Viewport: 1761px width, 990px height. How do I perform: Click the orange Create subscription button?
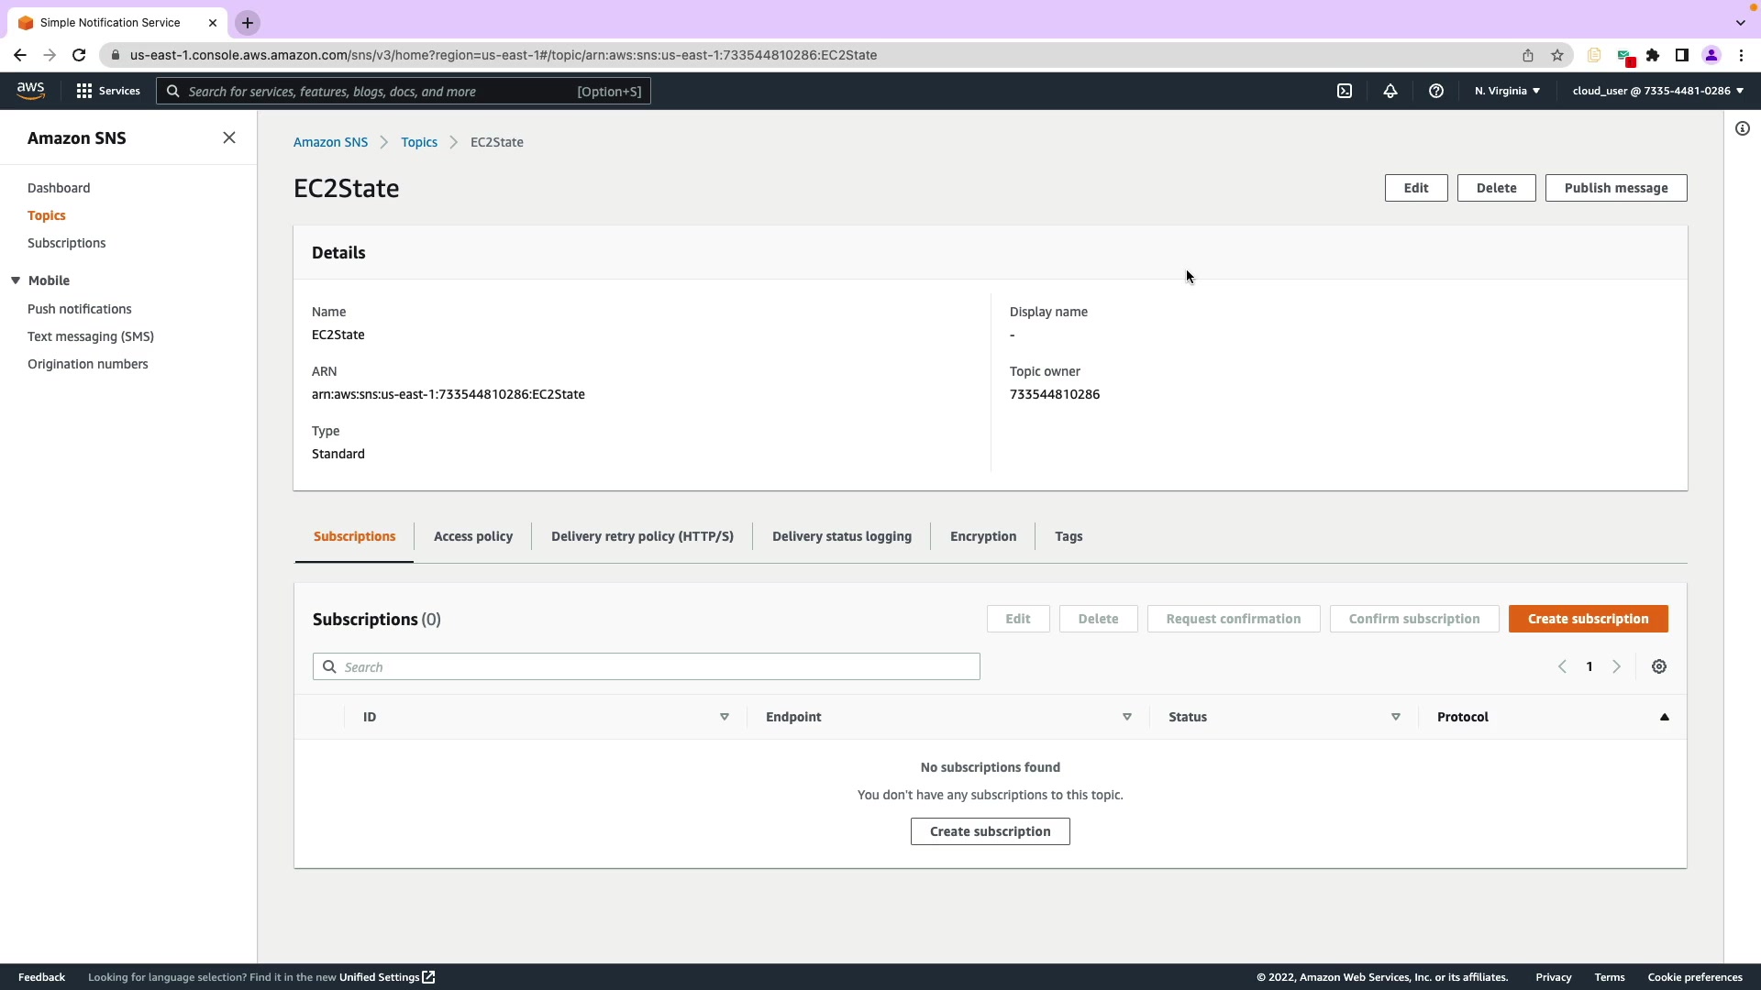[x=1588, y=619]
